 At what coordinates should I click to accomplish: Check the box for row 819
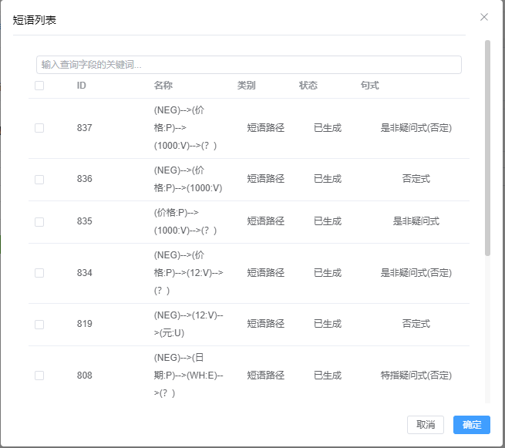(39, 325)
